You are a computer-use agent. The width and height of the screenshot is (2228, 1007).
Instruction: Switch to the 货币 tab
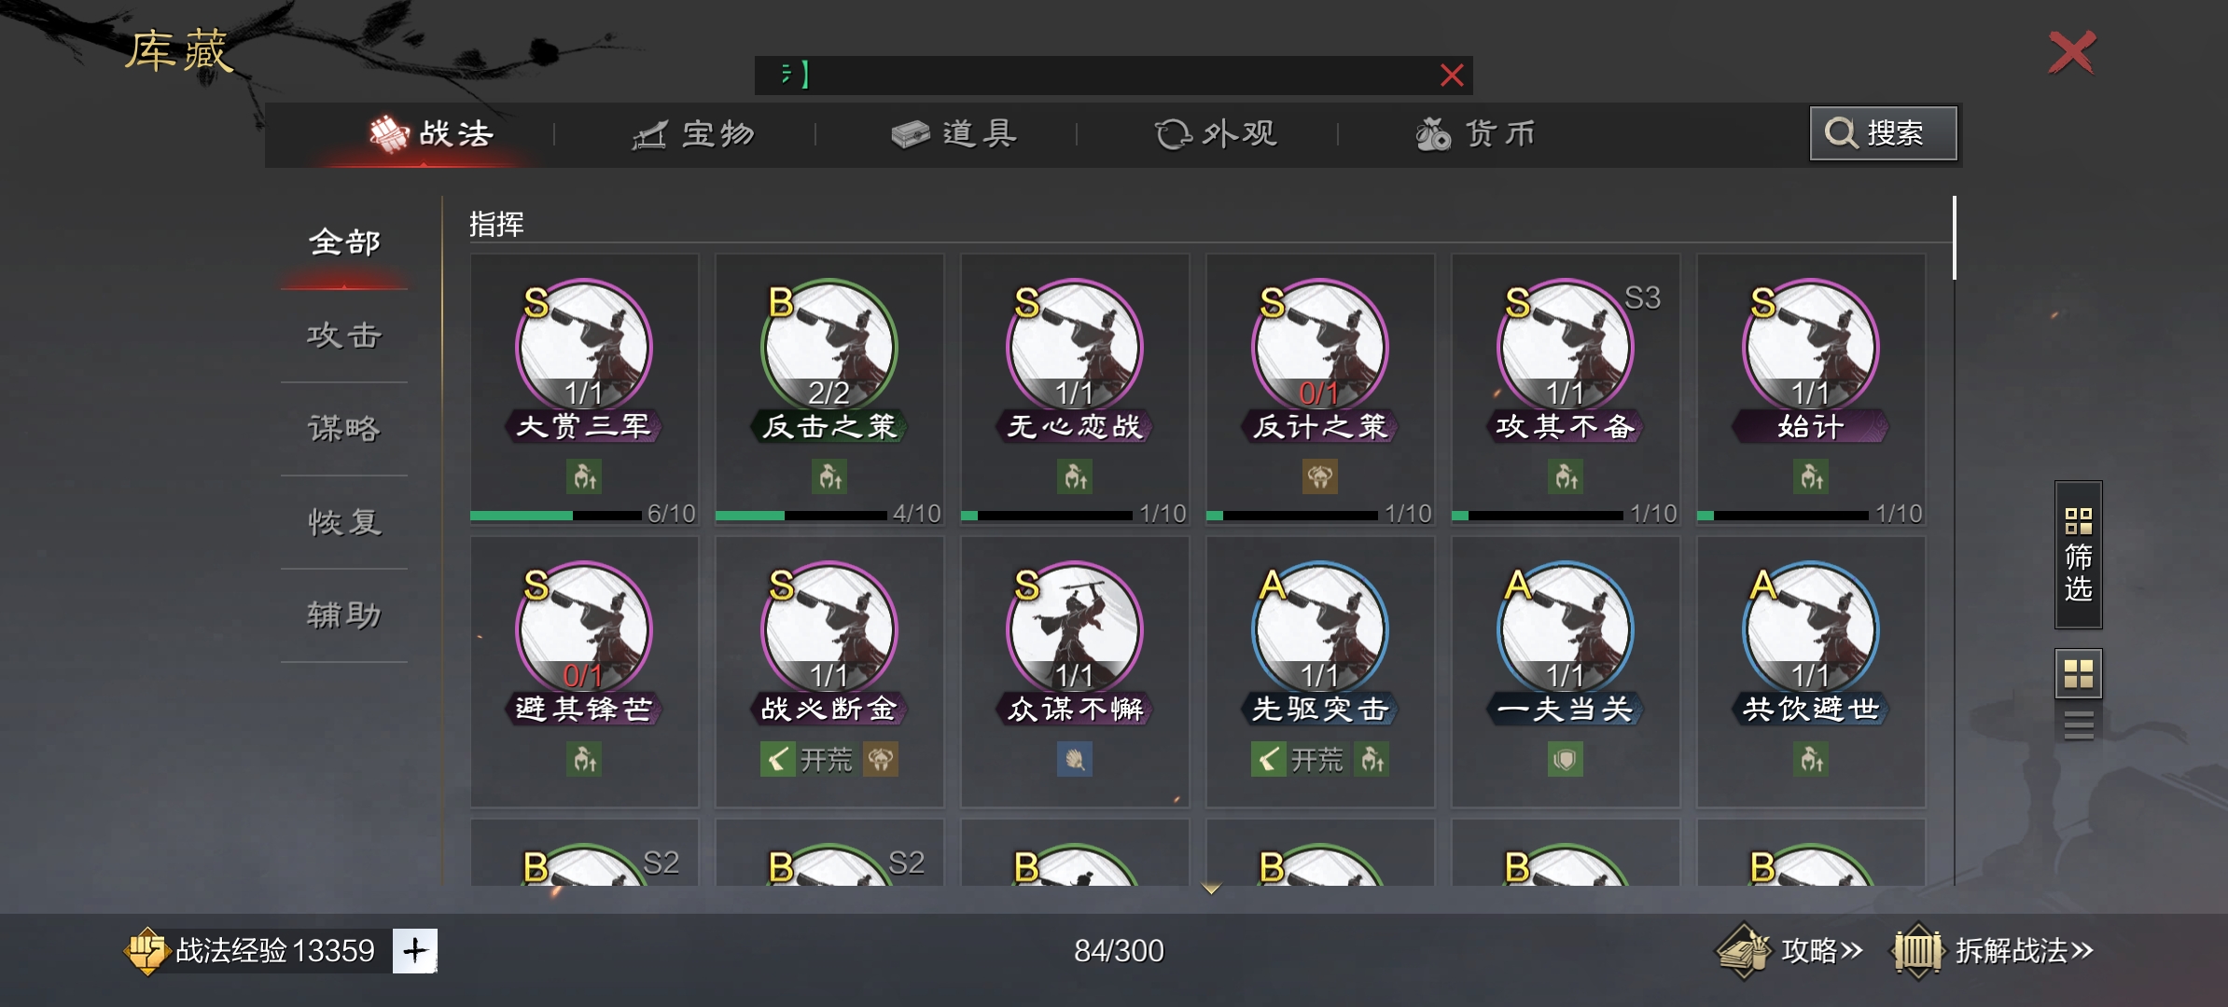(x=1476, y=134)
